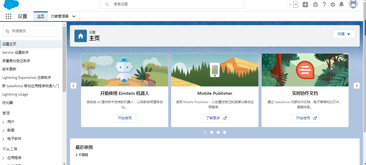This screenshot has width=366, height=165.
Task: Select the 主页 tab
Action: click(x=41, y=16)
